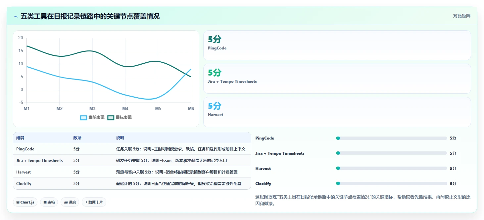The image size is (484, 220).
Task: Click the 数据卡片 tag chip
Action: click(94, 202)
